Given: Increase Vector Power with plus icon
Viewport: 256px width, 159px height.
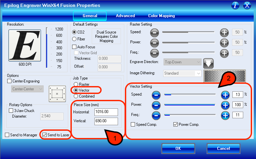Looking at the screenshot, I should point(225,105).
